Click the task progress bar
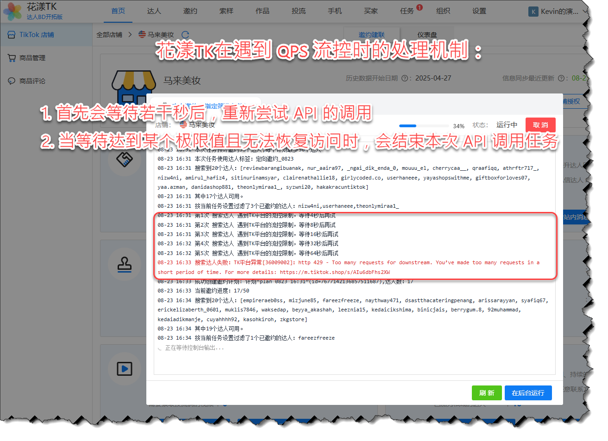 (x=424, y=126)
